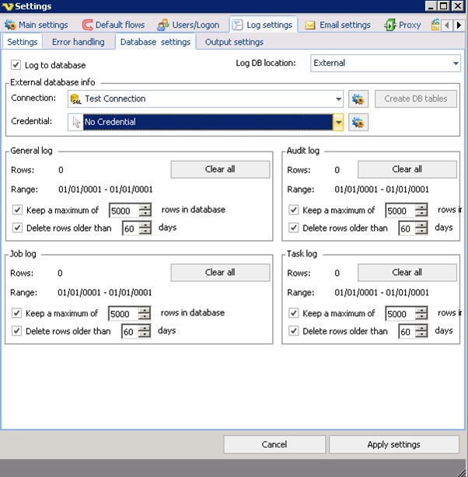Clear all rows in General log
468x477 pixels.
pos(220,169)
